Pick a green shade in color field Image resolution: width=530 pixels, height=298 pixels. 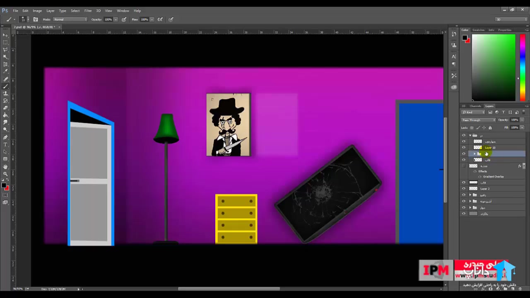[494, 67]
